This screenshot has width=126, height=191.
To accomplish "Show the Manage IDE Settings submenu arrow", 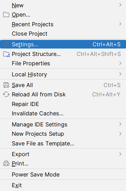I will 120,124.
